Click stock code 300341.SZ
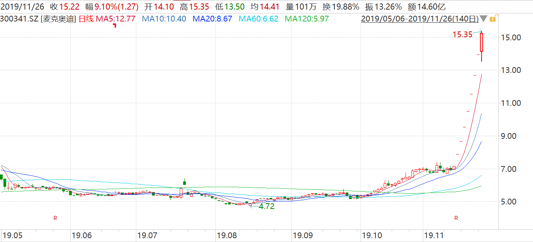533x242 pixels. (x=19, y=18)
